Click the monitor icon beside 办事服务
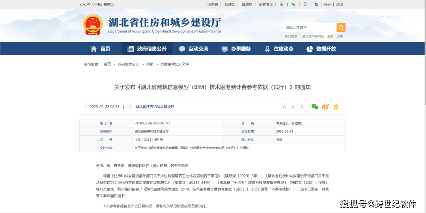The width and height of the screenshot is (426, 213). [x=225, y=49]
